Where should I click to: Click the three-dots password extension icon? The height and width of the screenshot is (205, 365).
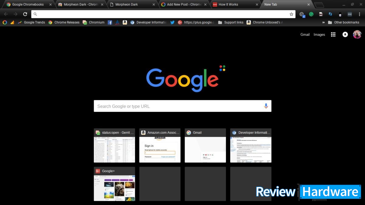(350, 14)
